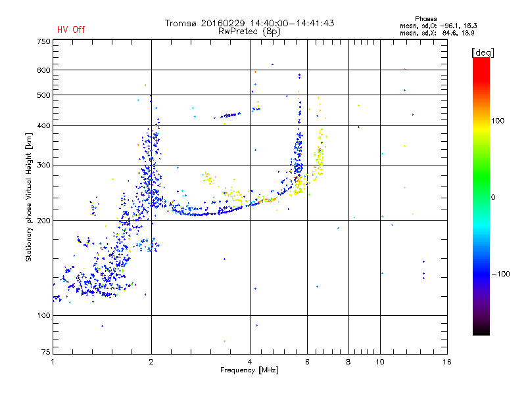
Task: Click the short blue echo trace near 430 km
Action: [x=230, y=116]
